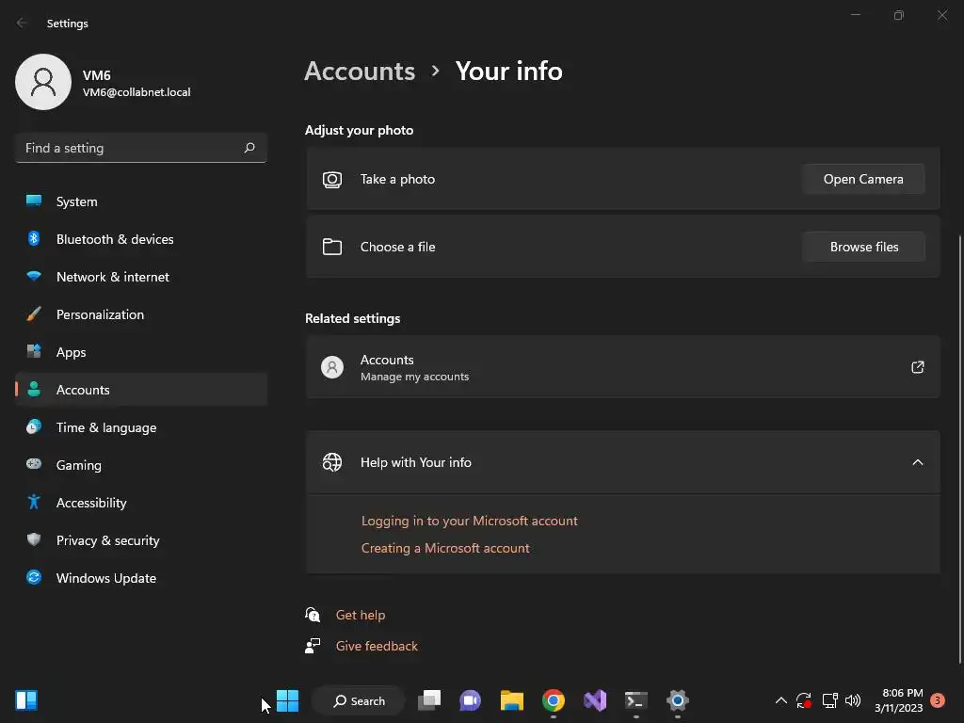This screenshot has height=723, width=964.
Task: Open Logging in to your Microsoft account link
Action: 469,521
